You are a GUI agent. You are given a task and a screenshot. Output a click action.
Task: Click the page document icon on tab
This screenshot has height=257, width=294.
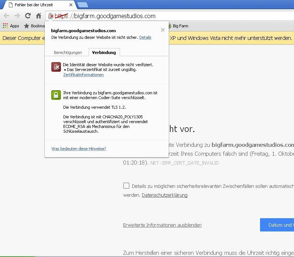[11, 5]
